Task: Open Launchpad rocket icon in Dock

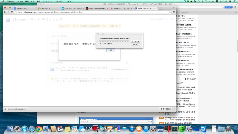Action: pyautogui.click(x=17, y=129)
